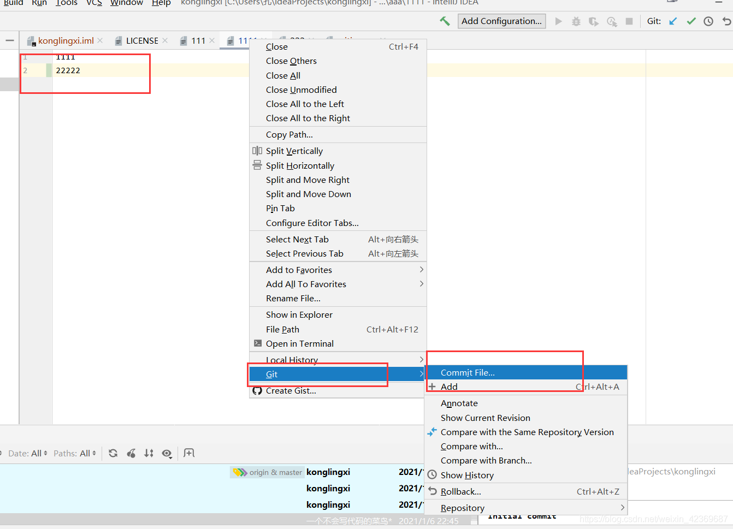Click the Build project hammer icon
The image size is (733, 529).
445,21
